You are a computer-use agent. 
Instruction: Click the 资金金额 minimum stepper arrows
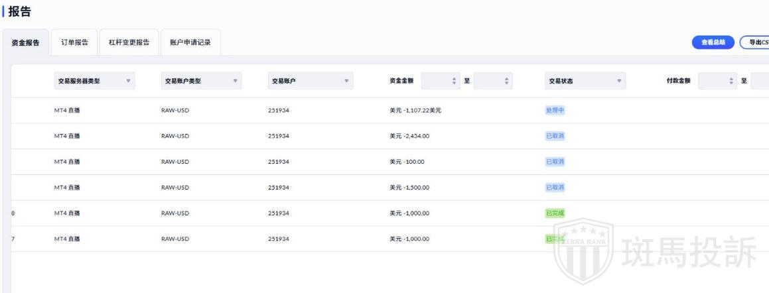click(x=454, y=81)
